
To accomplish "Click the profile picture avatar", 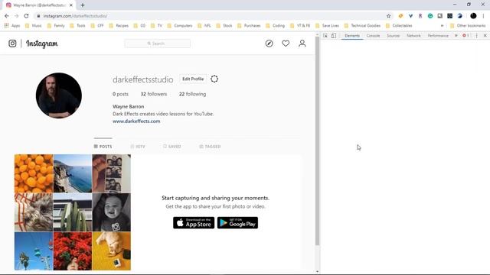I will point(59,95).
